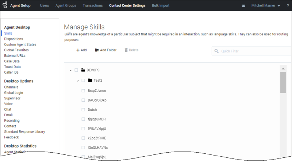Screen dimensions: 292x161
Task: Open the mail envelope icon
Action: pos(243,6)
